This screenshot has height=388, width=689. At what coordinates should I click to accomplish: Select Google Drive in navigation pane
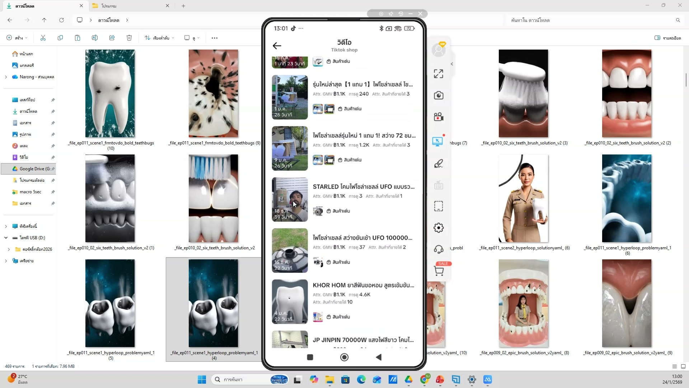[x=32, y=169]
